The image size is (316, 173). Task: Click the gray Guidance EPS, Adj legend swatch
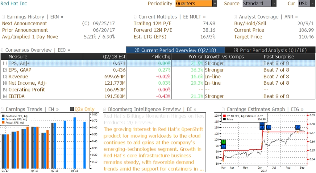(x=3, y=116)
